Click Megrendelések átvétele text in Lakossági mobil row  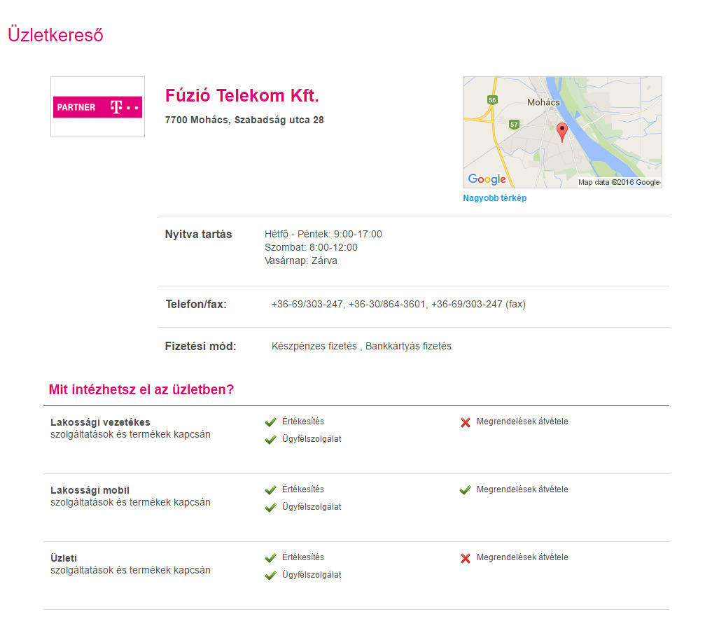[x=522, y=489]
